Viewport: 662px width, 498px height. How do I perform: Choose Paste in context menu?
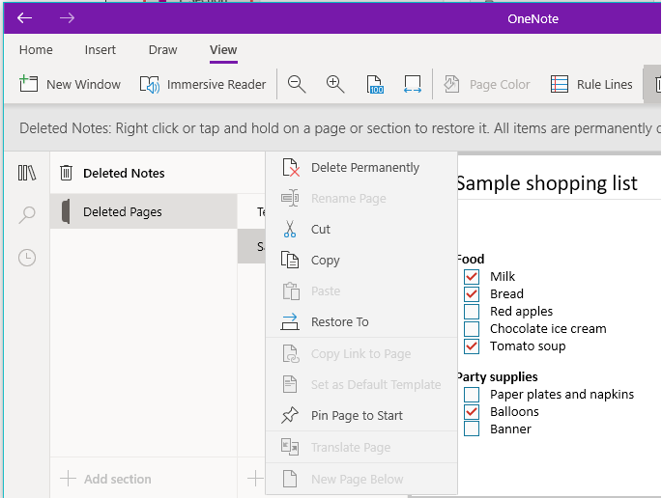pos(361,290)
